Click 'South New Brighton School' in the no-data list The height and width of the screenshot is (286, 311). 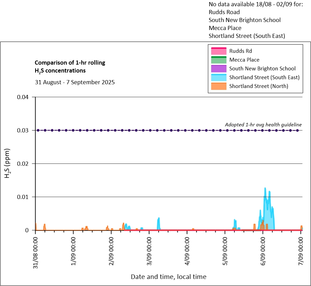click(245, 20)
